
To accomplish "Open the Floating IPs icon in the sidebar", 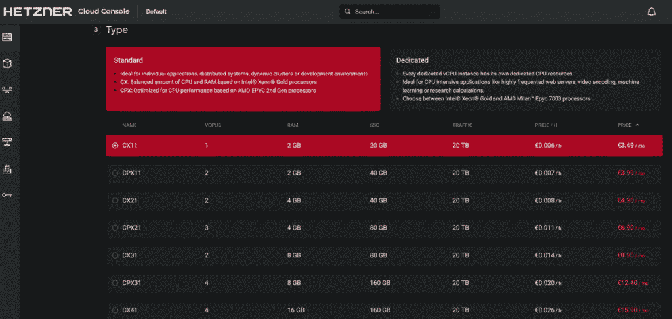I will click(x=7, y=142).
